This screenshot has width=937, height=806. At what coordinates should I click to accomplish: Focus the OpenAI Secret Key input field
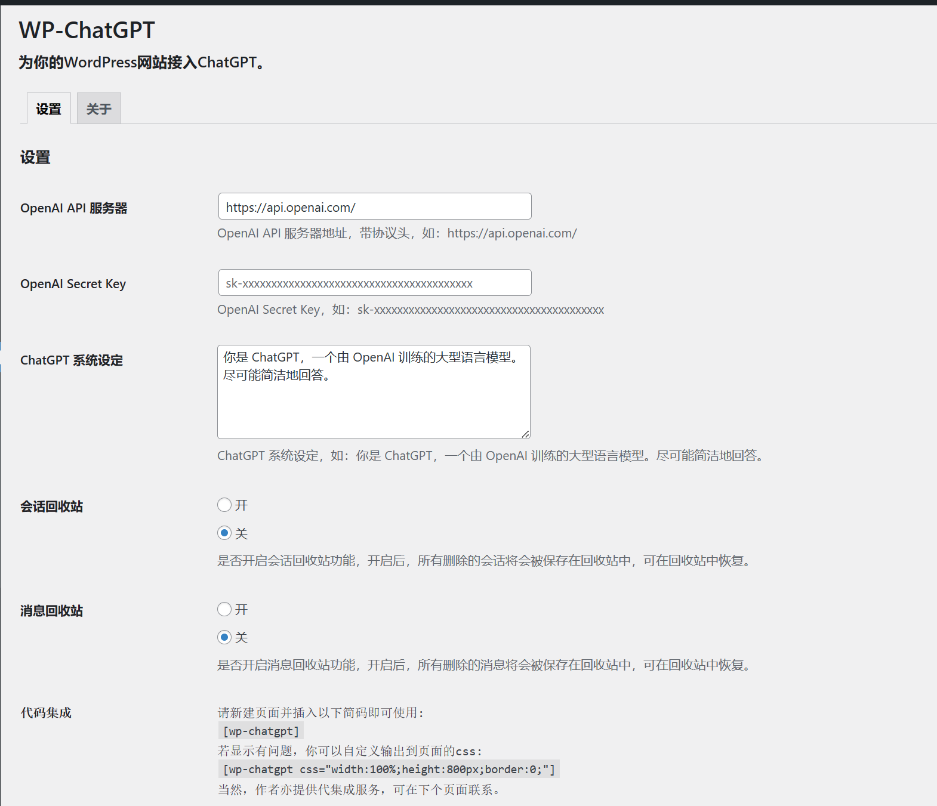click(375, 283)
